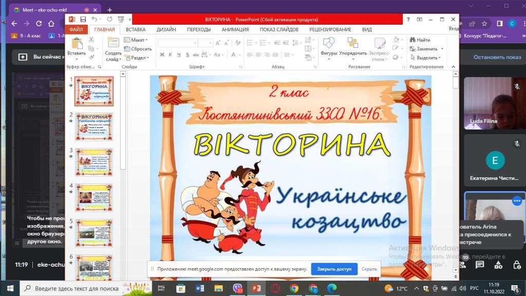
Task: Click the Windows taskbar search box
Action: [86, 288]
